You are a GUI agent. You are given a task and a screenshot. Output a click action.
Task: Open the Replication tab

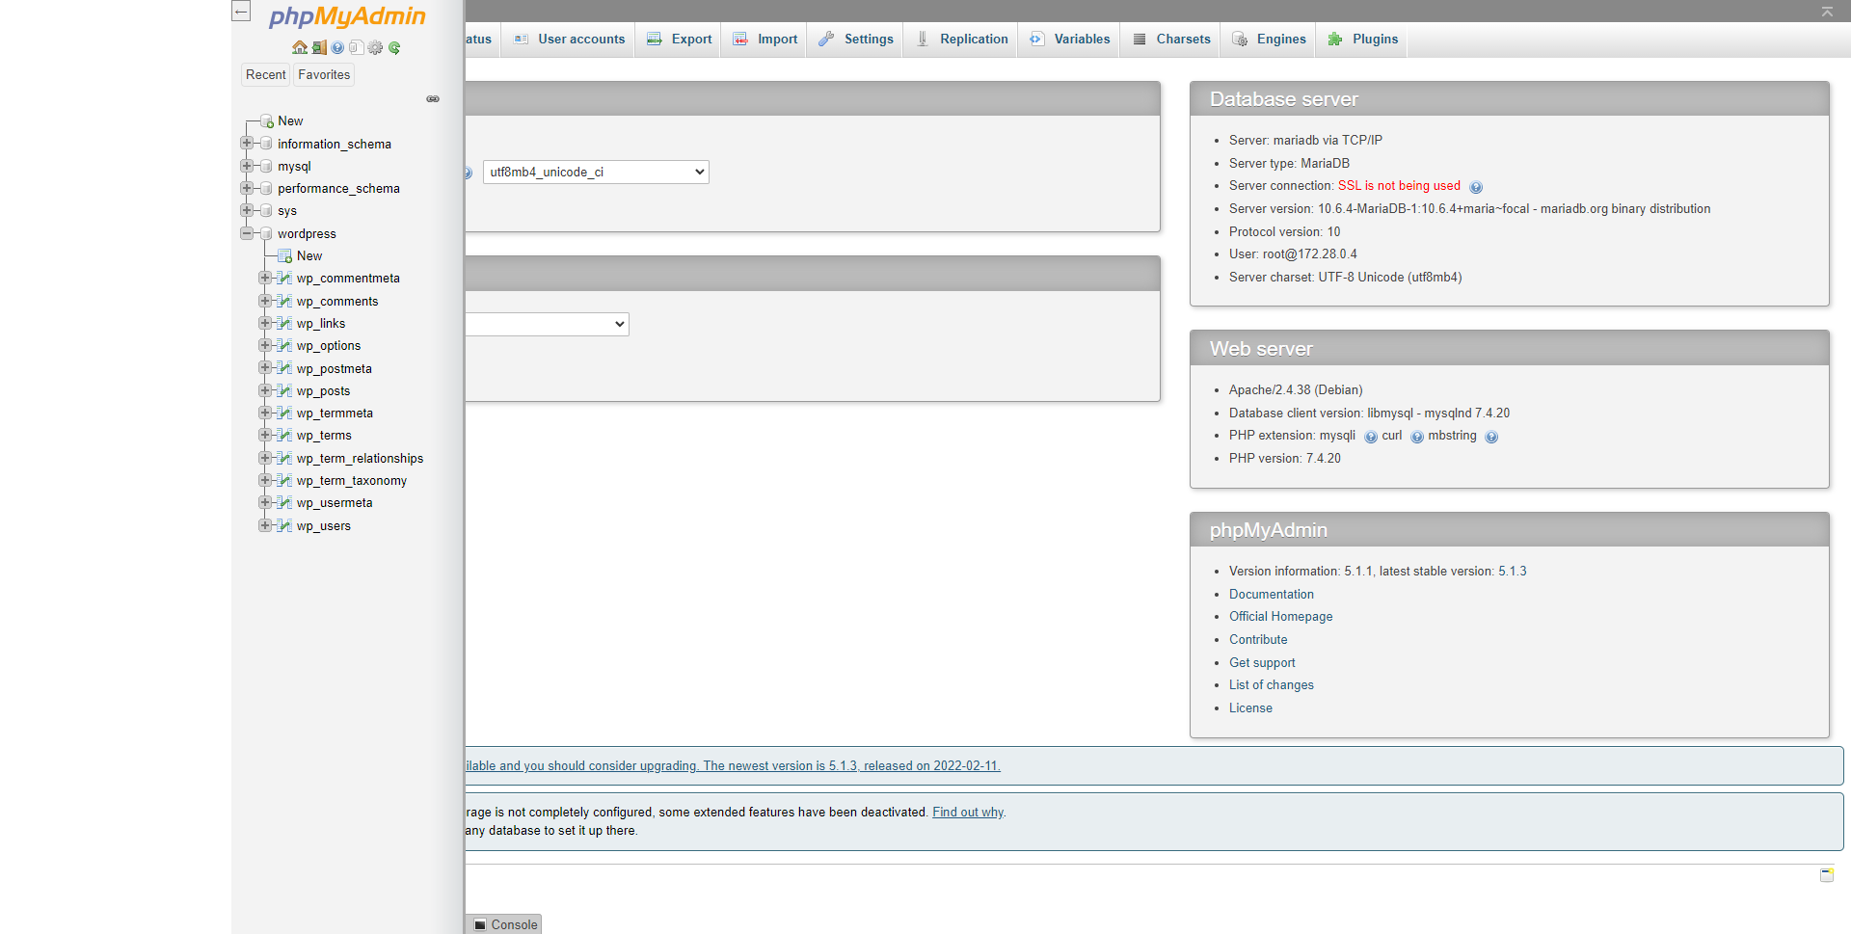click(x=961, y=40)
